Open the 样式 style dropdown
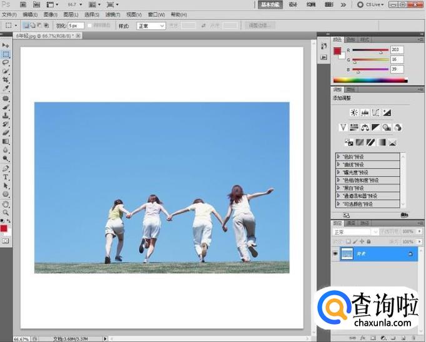426x342 pixels. pyautogui.click(x=151, y=26)
